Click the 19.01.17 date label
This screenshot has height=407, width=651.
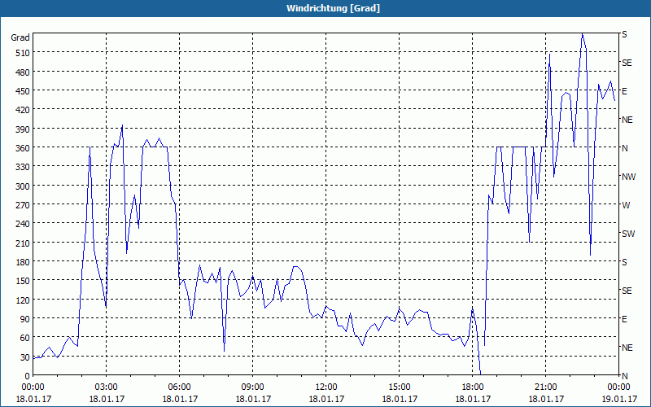[618, 399]
